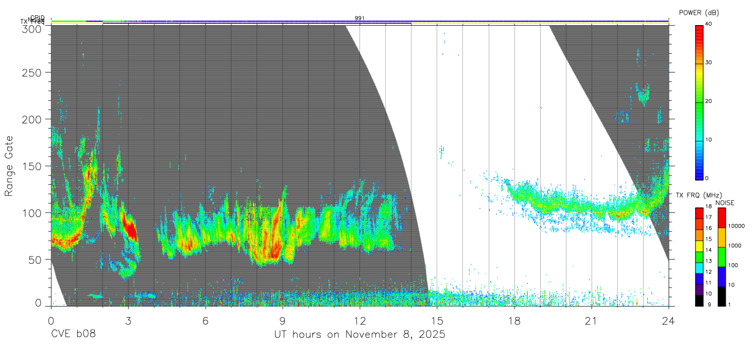This screenshot has width=752, height=347.
Task: Click the 50 tick on the Range Gate axis
Action: (36, 259)
